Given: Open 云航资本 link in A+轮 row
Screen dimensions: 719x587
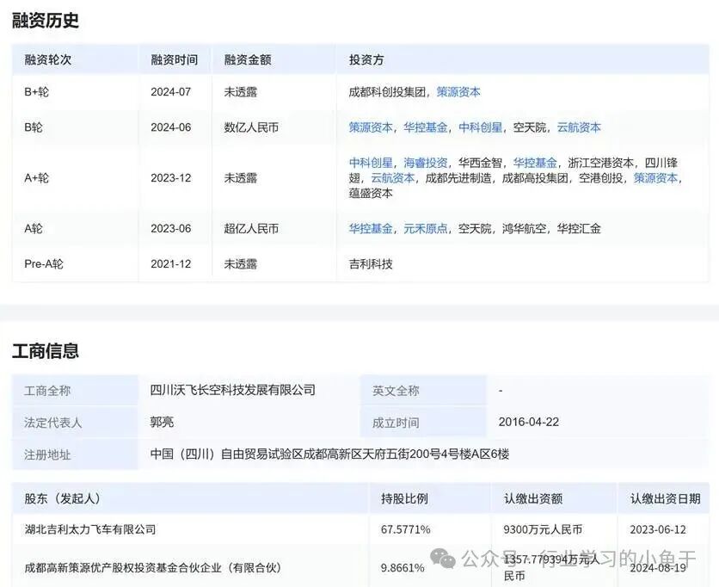Looking at the screenshot, I should pyautogui.click(x=392, y=177).
